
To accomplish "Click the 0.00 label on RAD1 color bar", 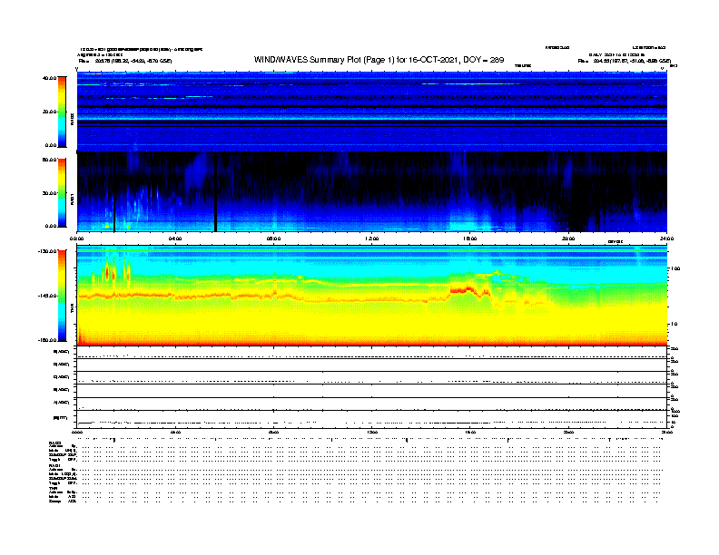I will (x=51, y=226).
